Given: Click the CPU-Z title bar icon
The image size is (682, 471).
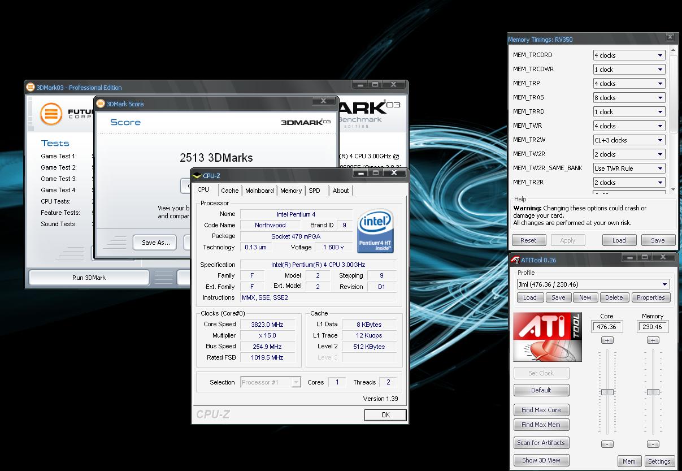Looking at the screenshot, I should tap(197, 176).
